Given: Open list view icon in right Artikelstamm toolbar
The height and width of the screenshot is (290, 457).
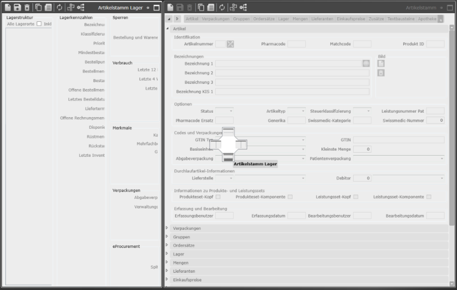Looking at the screenshot, I should 211,8.
